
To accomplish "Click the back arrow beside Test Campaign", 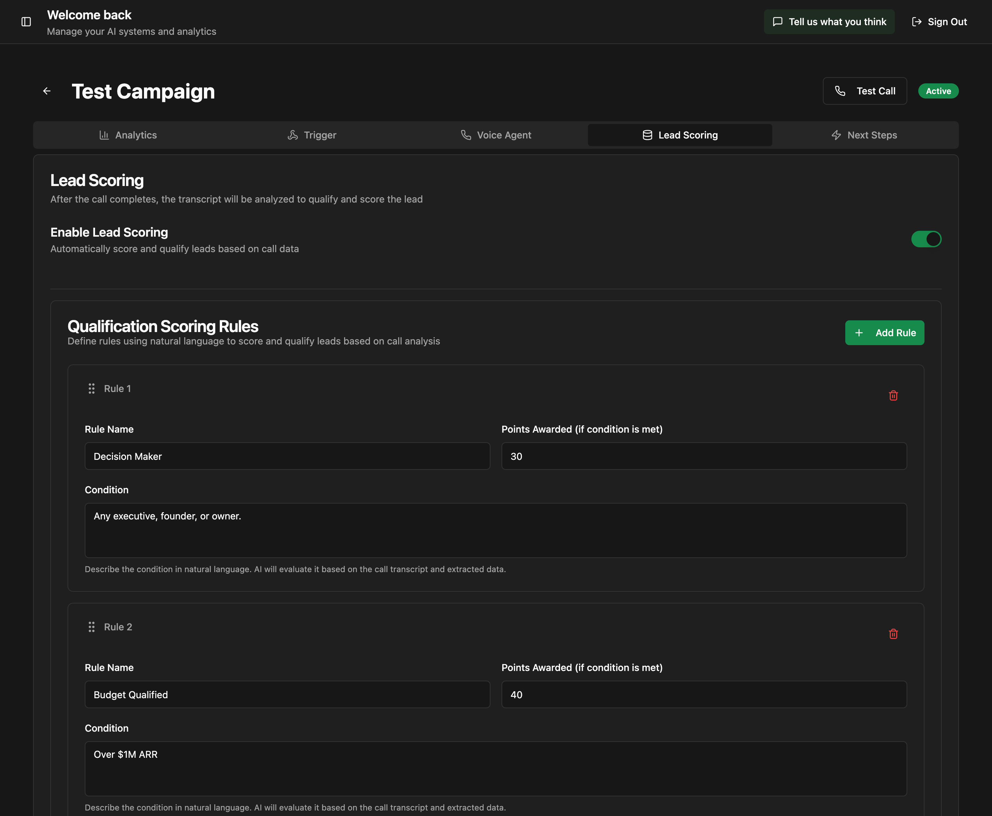I will [46, 91].
